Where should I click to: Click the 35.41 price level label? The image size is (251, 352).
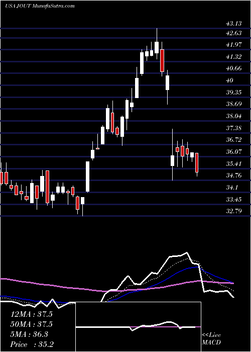[x=233, y=163]
